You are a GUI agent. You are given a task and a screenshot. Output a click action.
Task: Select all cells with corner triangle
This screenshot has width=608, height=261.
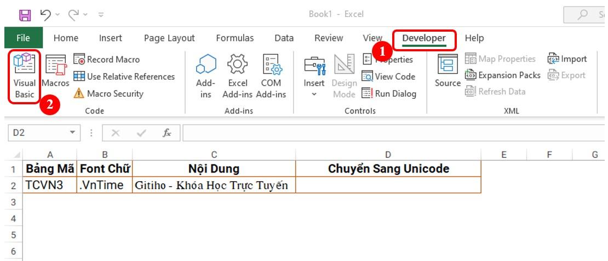(x=16, y=155)
